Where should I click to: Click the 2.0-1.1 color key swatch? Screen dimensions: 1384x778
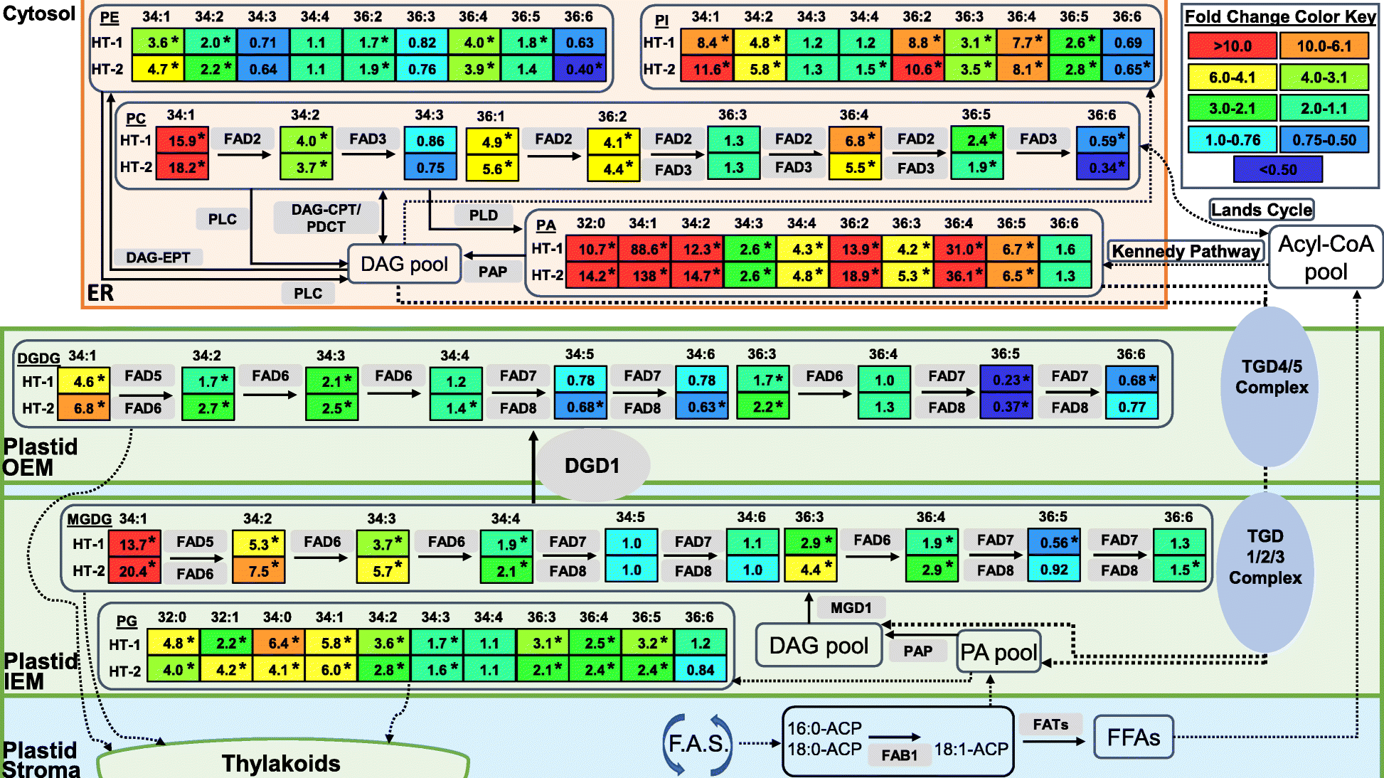[x=1324, y=109]
